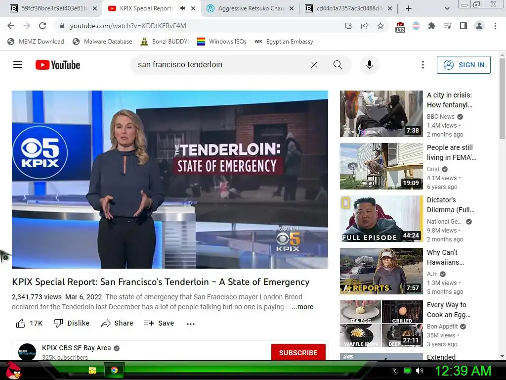
Task: Open the Windows ISOs bookmark
Action: 222,42
